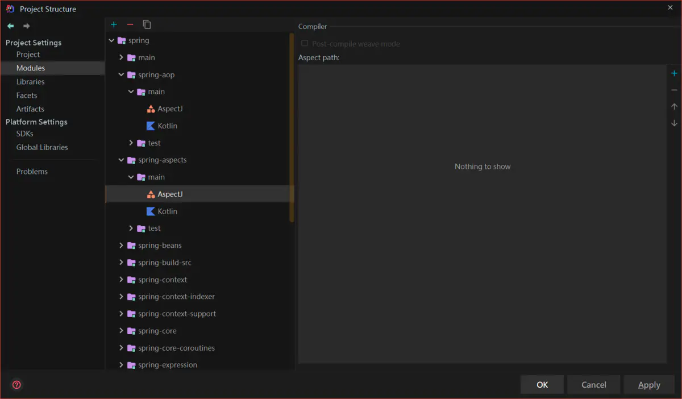Open Global Libraries settings
Image resolution: width=682 pixels, height=399 pixels.
[42, 147]
